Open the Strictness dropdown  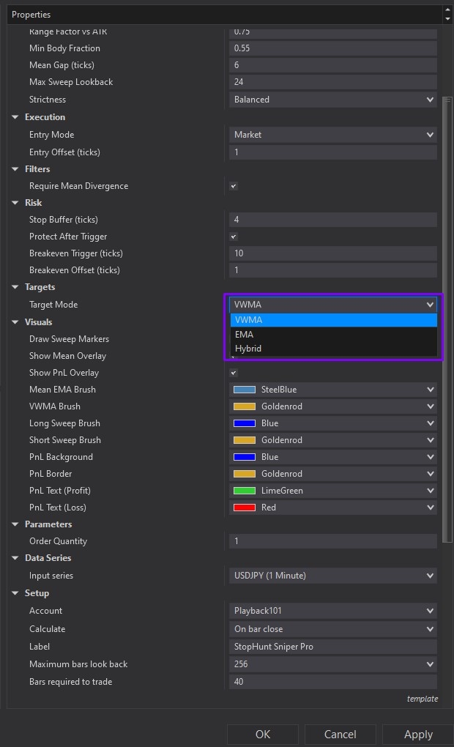tap(333, 99)
